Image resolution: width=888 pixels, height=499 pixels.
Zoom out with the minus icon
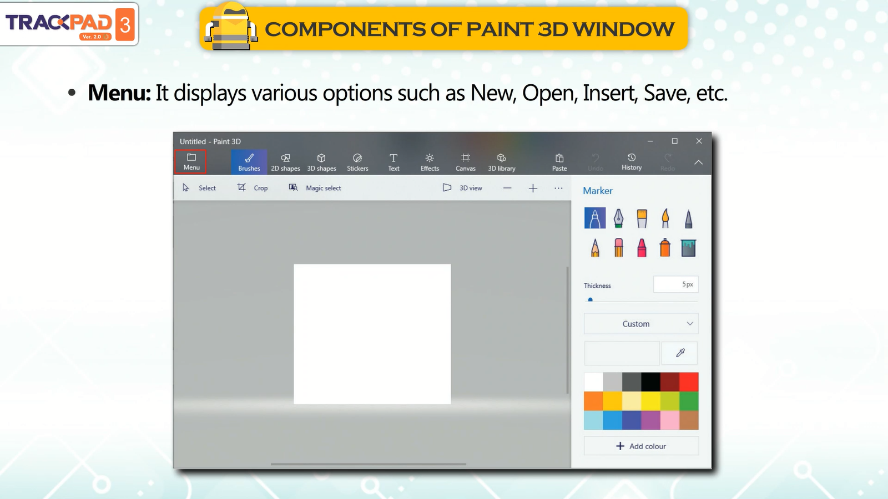pyautogui.click(x=507, y=188)
